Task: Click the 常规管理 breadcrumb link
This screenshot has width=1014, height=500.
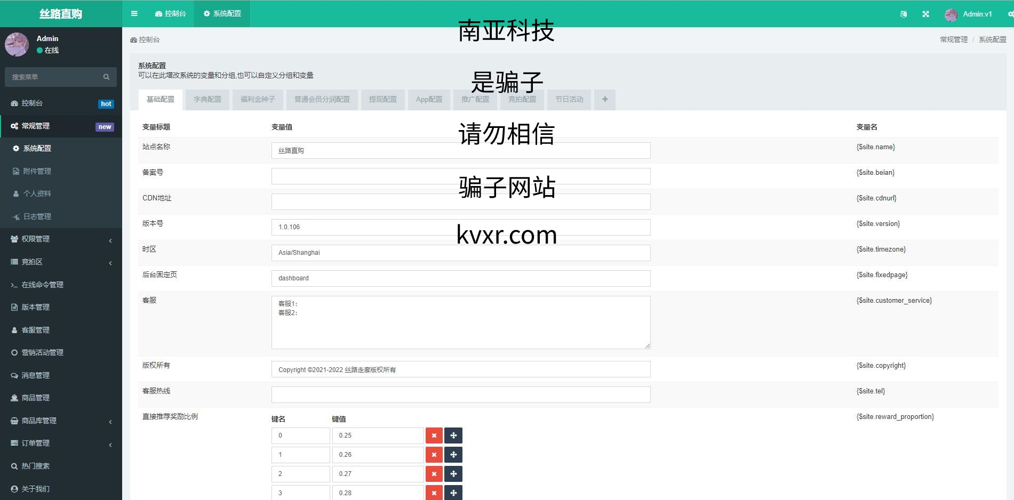Action: tap(953, 39)
